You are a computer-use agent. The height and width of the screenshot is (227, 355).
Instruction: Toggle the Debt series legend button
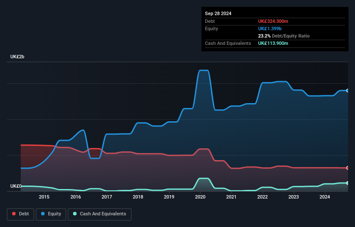coord(21,214)
